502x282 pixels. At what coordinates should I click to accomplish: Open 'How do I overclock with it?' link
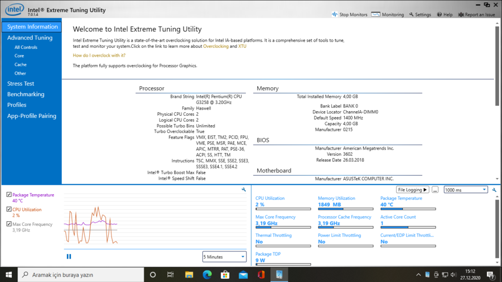point(99,56)
